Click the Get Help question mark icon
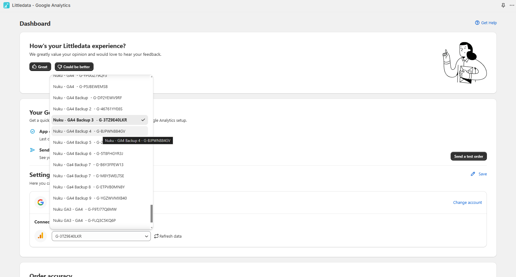 tap(477, 23)
